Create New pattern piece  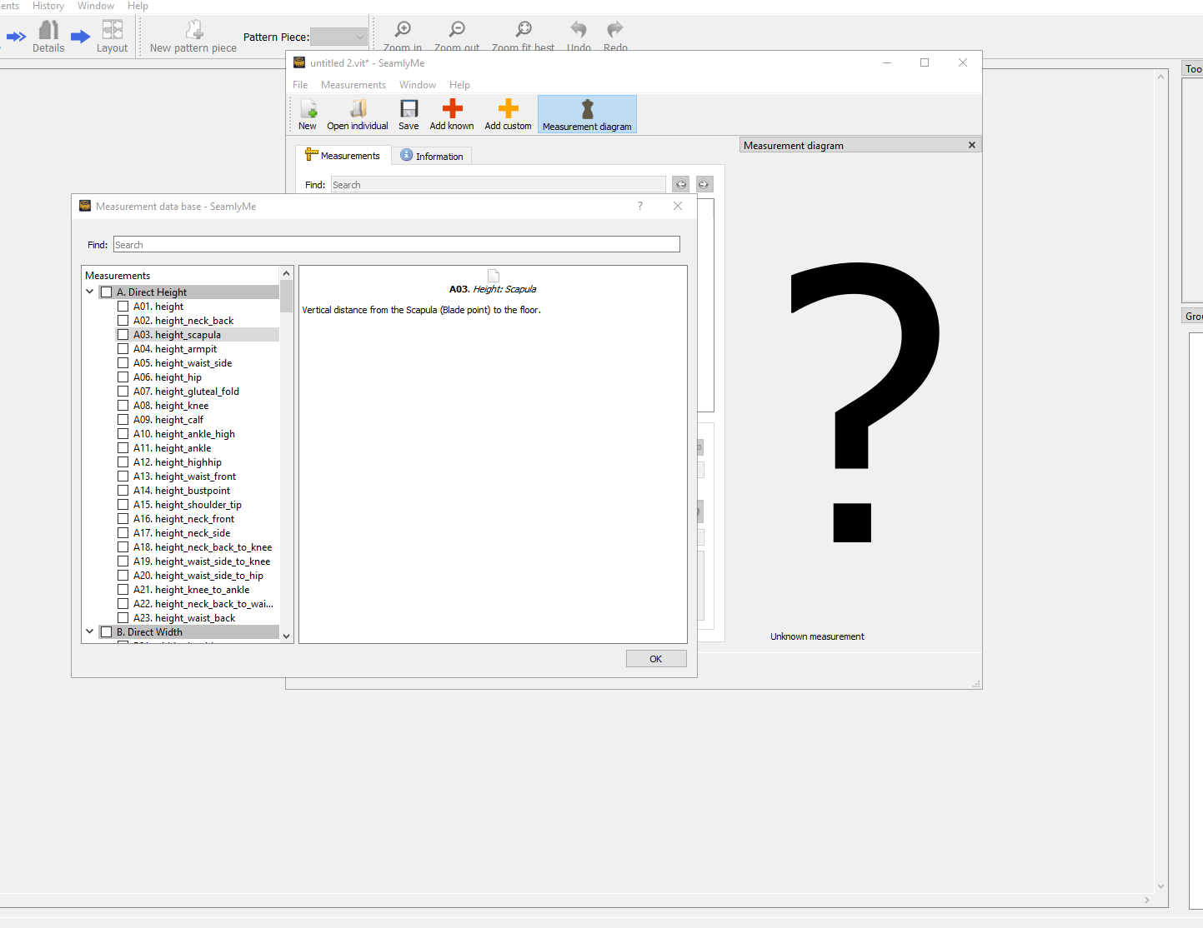pos(193,37)
